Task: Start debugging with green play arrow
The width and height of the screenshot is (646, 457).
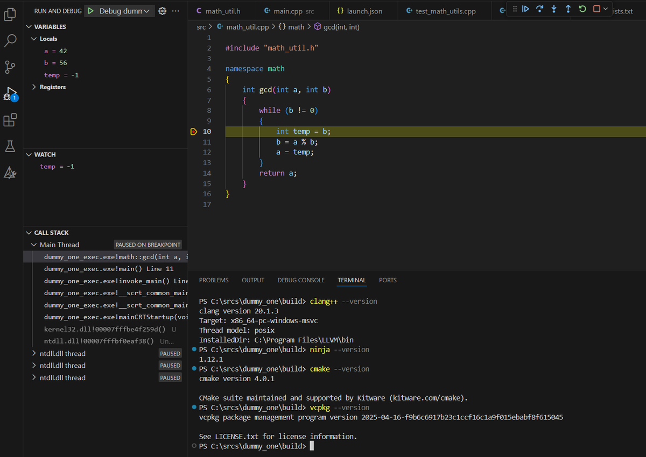Action: click(x=91, y=11)
